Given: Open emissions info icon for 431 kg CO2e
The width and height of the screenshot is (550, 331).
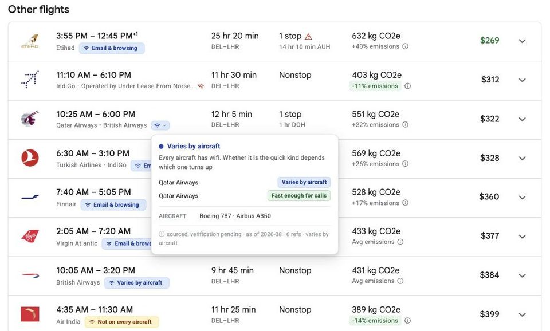Looking at the screenshot, I should click(x=400, y=281).
